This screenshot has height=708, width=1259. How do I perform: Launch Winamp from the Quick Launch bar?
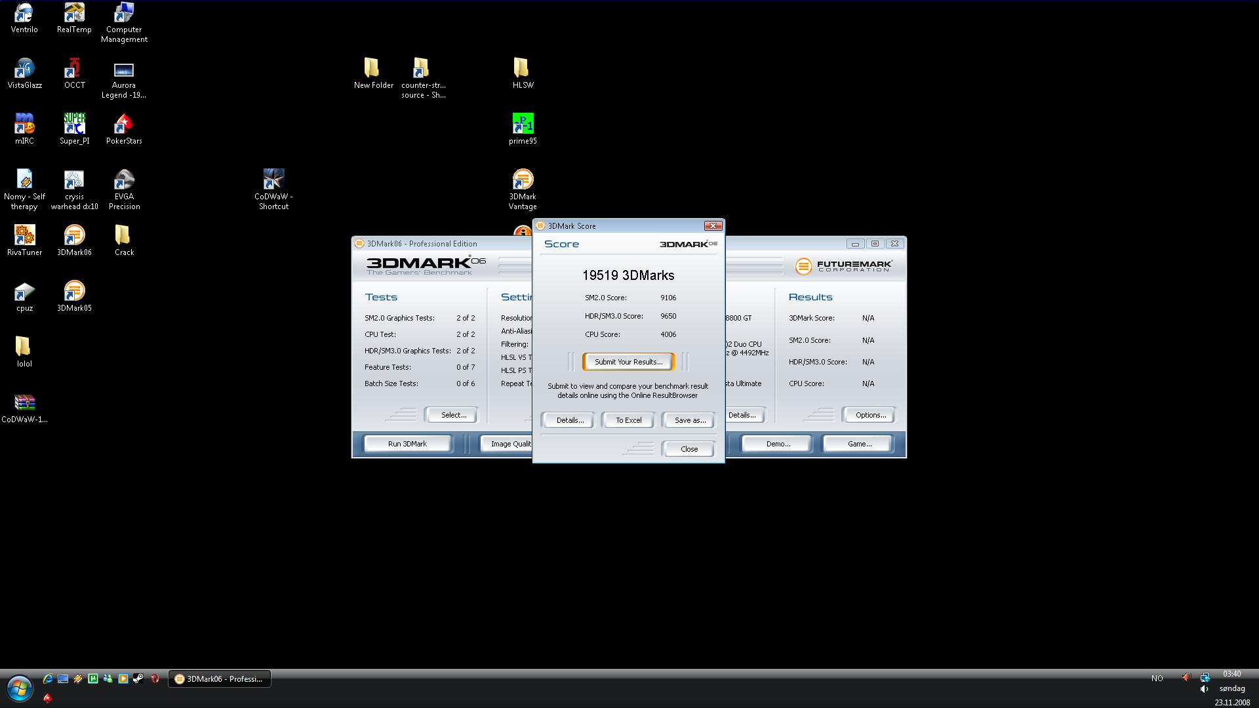[78, 679]
